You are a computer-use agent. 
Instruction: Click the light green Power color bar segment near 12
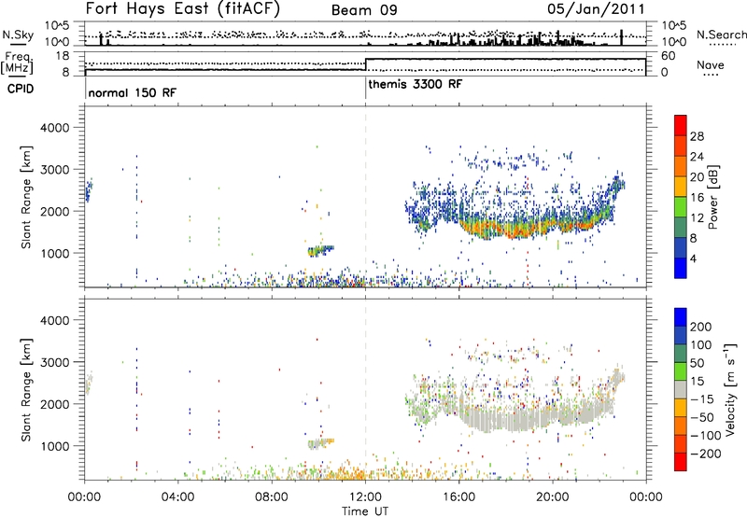tap(681, 206)
